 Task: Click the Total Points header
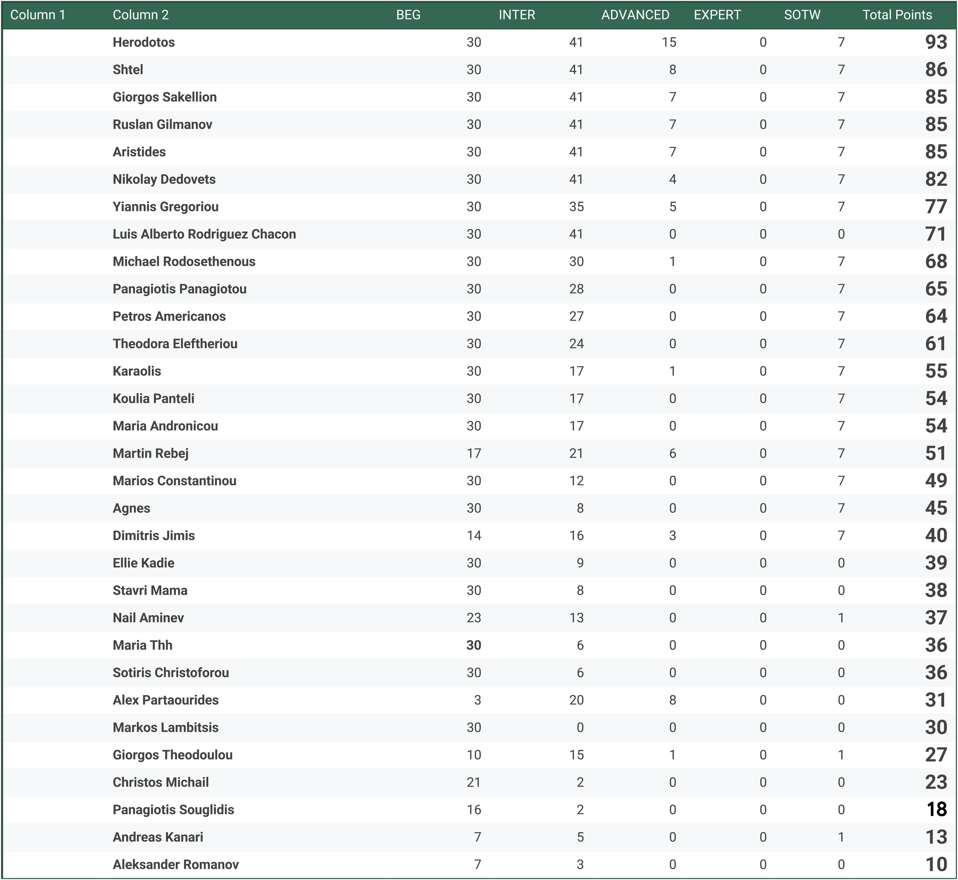[897, 15]
